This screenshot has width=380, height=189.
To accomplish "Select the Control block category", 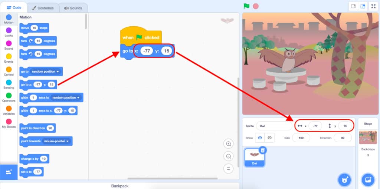I will click(x=9, y=72).
